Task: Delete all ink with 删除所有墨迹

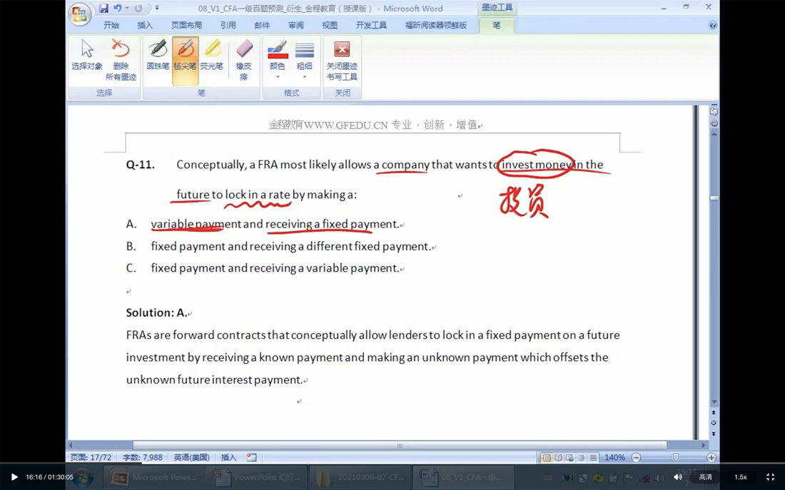Action: [x=121, y=60]
